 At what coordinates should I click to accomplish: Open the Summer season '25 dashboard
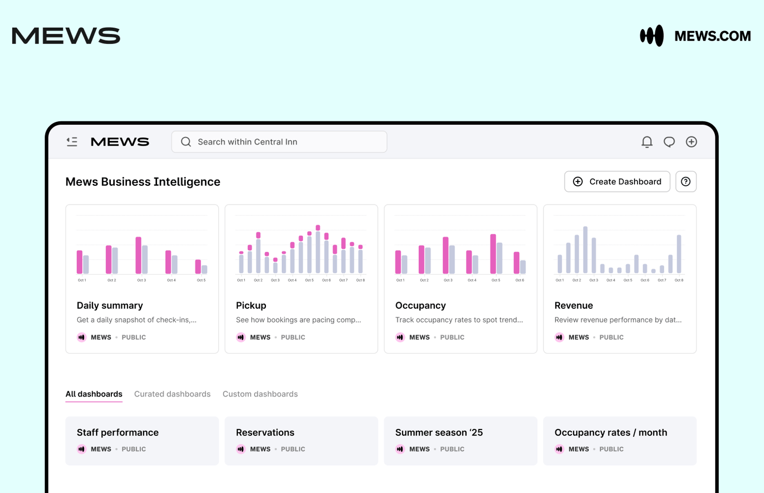click(x=460, y=441)
